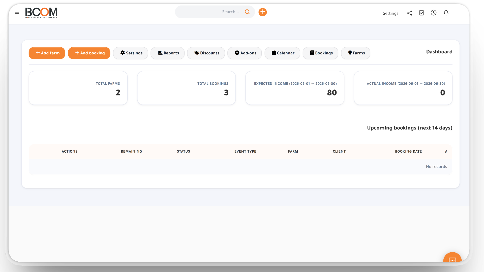Open the Bookings tab
This screenshot has width=484, height=272.
(320, 53)
